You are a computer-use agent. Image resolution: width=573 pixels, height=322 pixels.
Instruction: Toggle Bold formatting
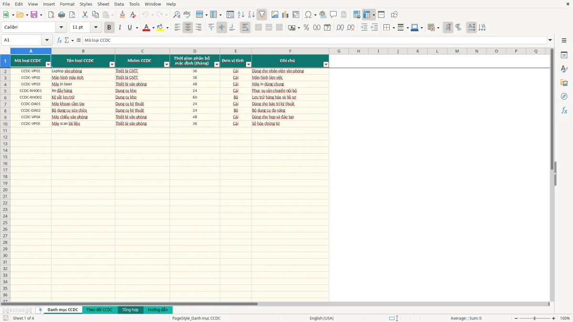109,28
